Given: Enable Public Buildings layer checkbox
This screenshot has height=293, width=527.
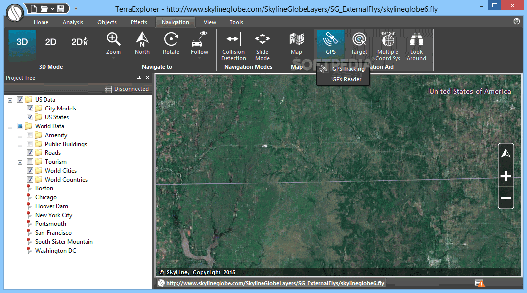Looking at the screenshot, I should [30, 144].
